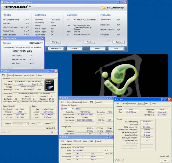Click the DRAM Frequency value field

click(147, 122)
